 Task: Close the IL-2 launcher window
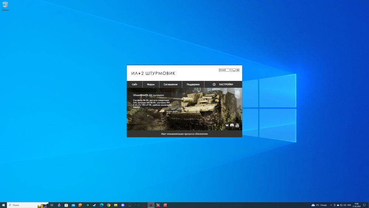(x=238, y=70)
